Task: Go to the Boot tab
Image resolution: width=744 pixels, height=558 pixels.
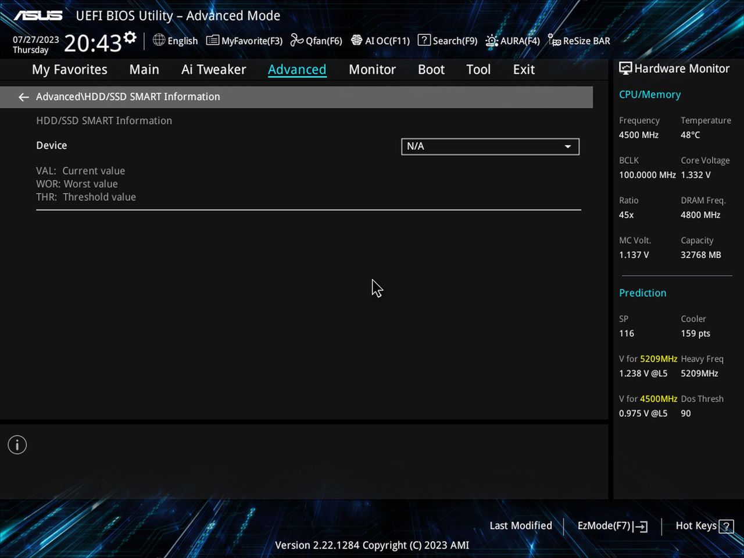Action: coord(431,70)
